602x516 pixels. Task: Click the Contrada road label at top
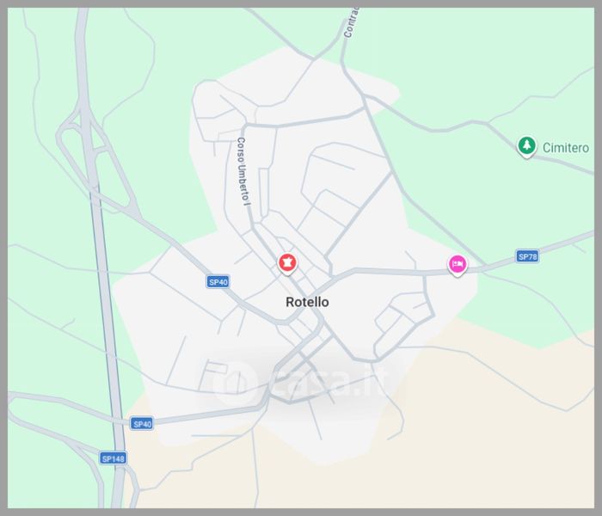point(351,22)
